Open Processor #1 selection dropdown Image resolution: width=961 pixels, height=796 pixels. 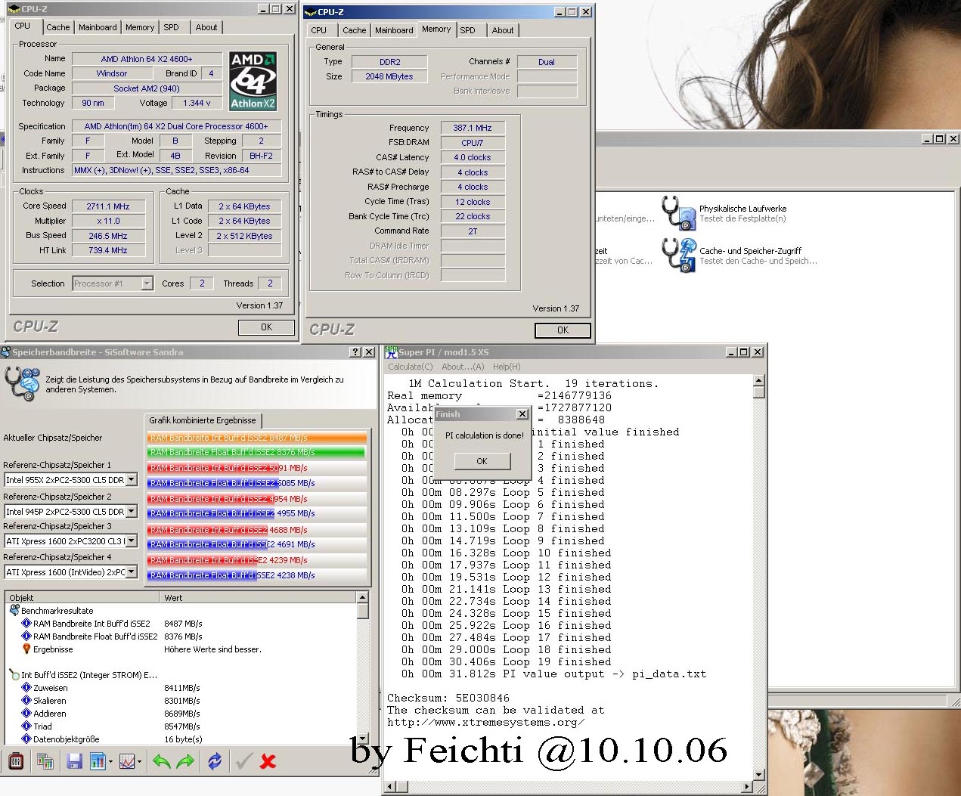[147, 283]
